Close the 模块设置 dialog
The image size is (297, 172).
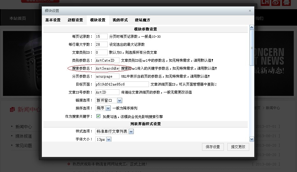click(250, 11)
